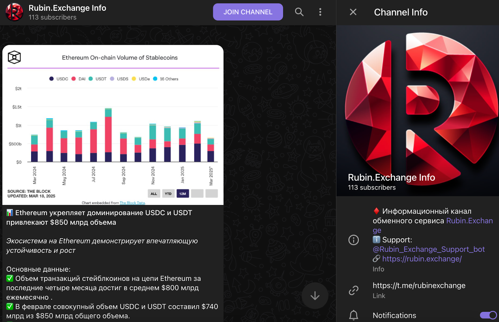Click the DAI legend color dot
499x322 pixels.
click(x=74, y=79)
